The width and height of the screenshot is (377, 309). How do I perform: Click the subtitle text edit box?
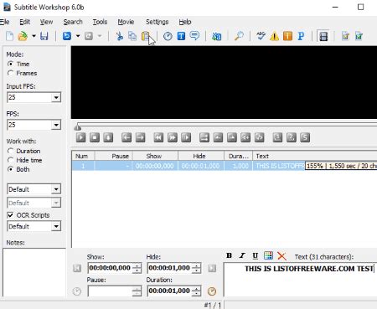pos(301,280)
